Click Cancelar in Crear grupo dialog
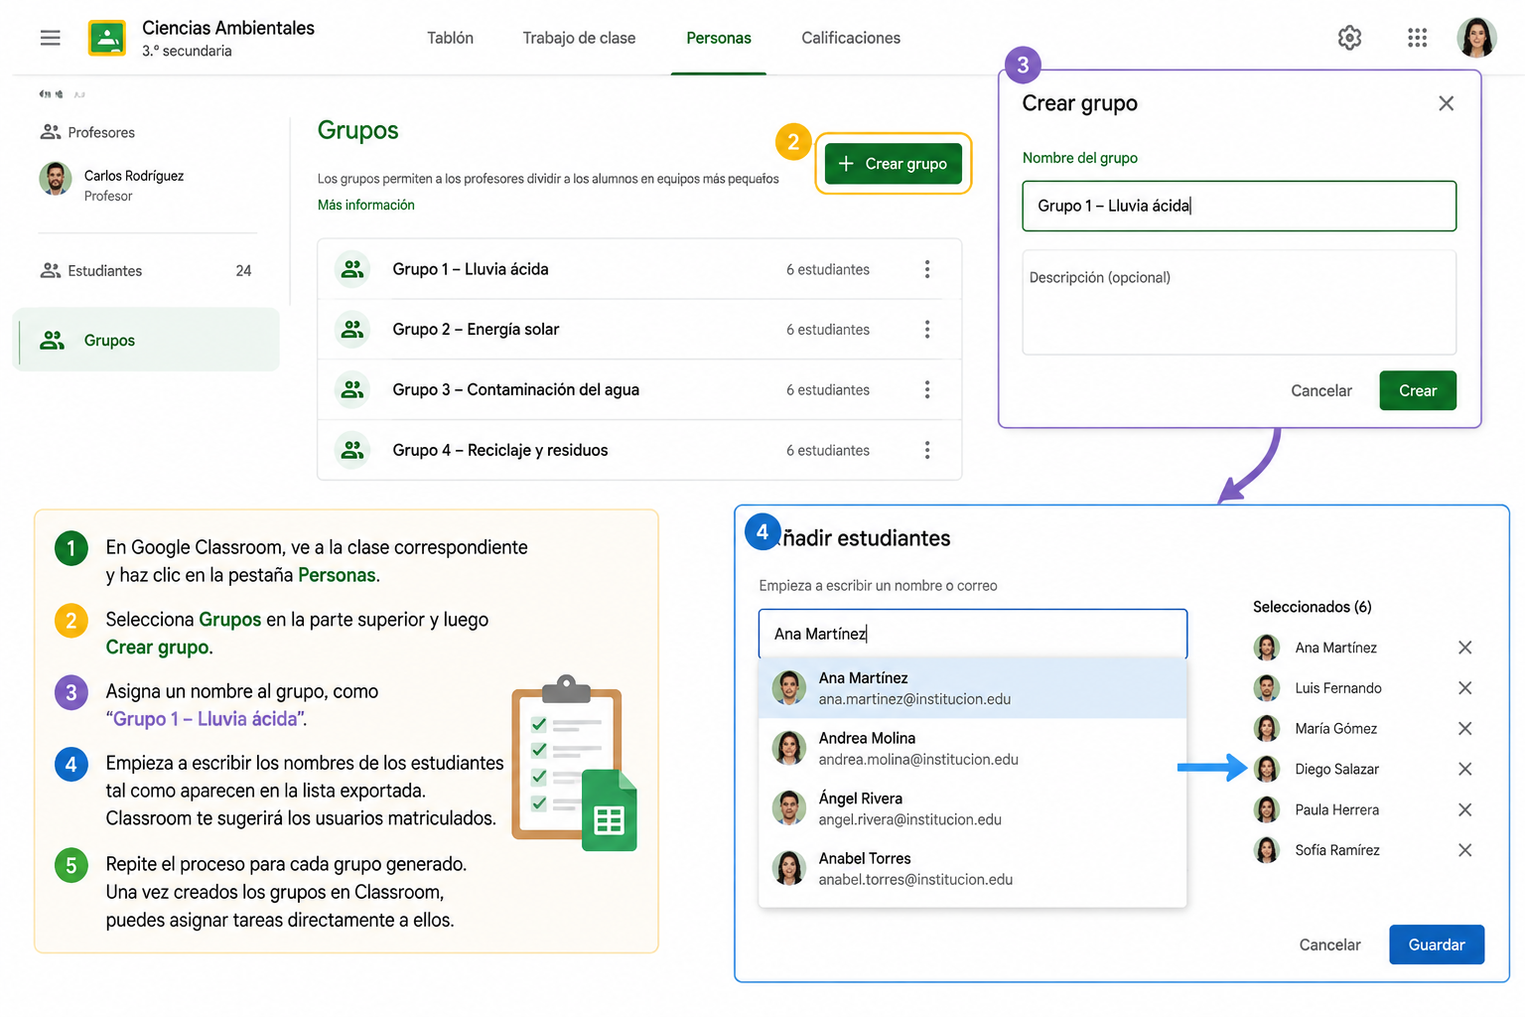Image resolution: width=1525 pixels, height=1017 pixels. pos(1321,391)
